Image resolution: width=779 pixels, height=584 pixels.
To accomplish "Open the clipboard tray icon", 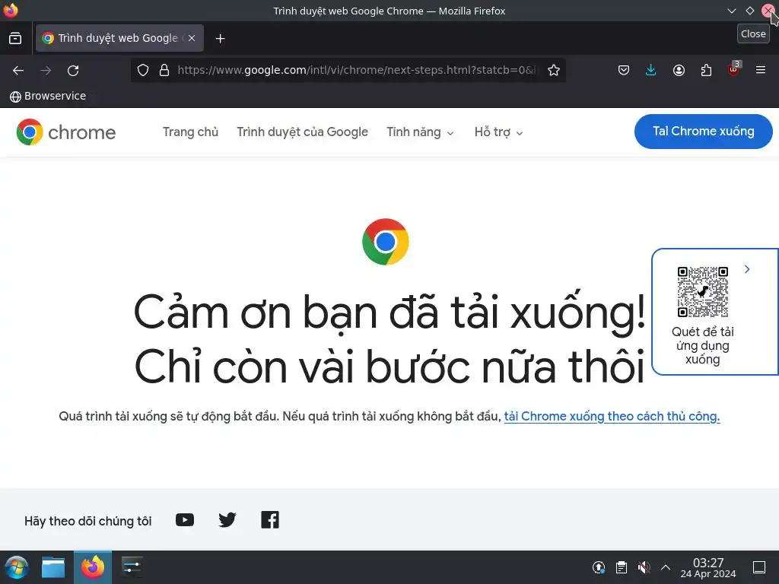I will pos(621,567).
